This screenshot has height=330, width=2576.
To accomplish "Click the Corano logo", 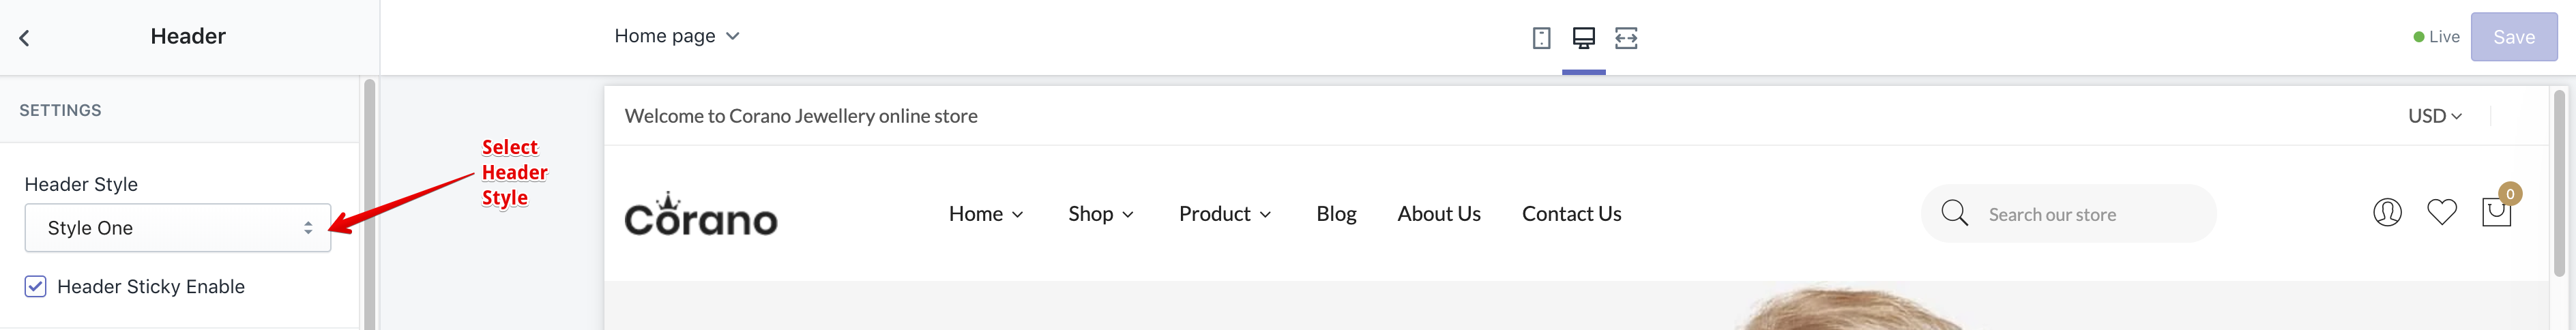I will point(701,215).
